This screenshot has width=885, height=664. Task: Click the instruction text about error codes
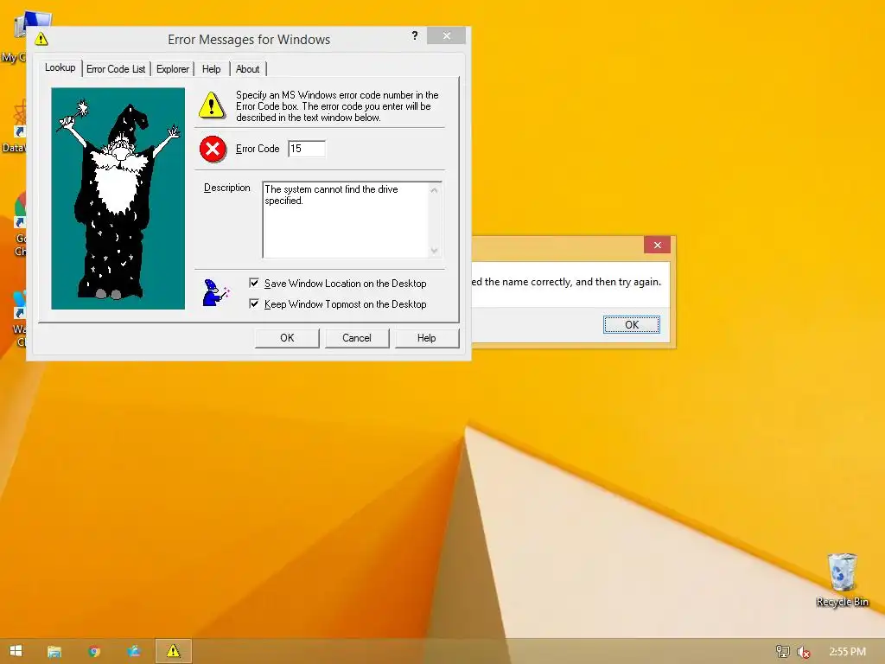[x=337, y=106]
